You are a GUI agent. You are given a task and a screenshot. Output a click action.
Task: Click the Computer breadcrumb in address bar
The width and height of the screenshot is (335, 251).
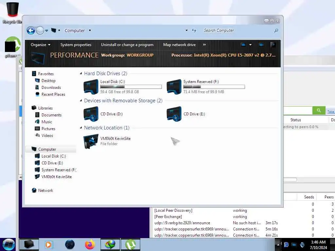(x=75, y=30)
